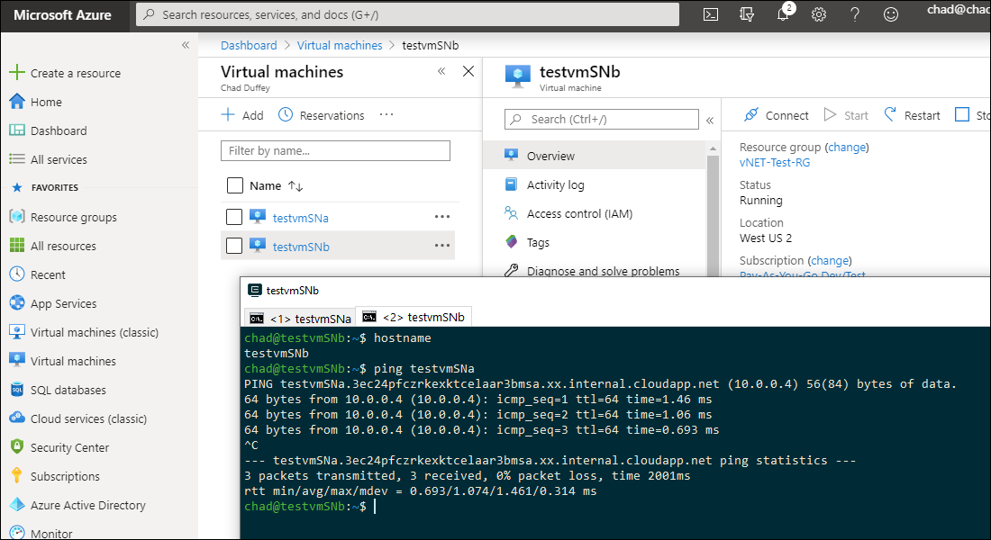Image resolution: width=991 pixels, height=540 pixels.
Task: Click the feedback smiley icon
Action: tap(891, 14)
